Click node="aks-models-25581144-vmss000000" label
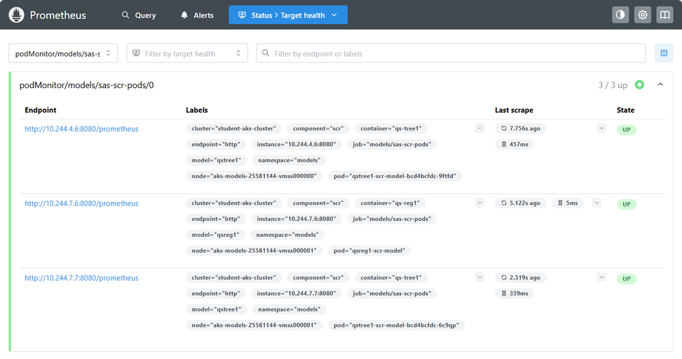 [254, 176]
